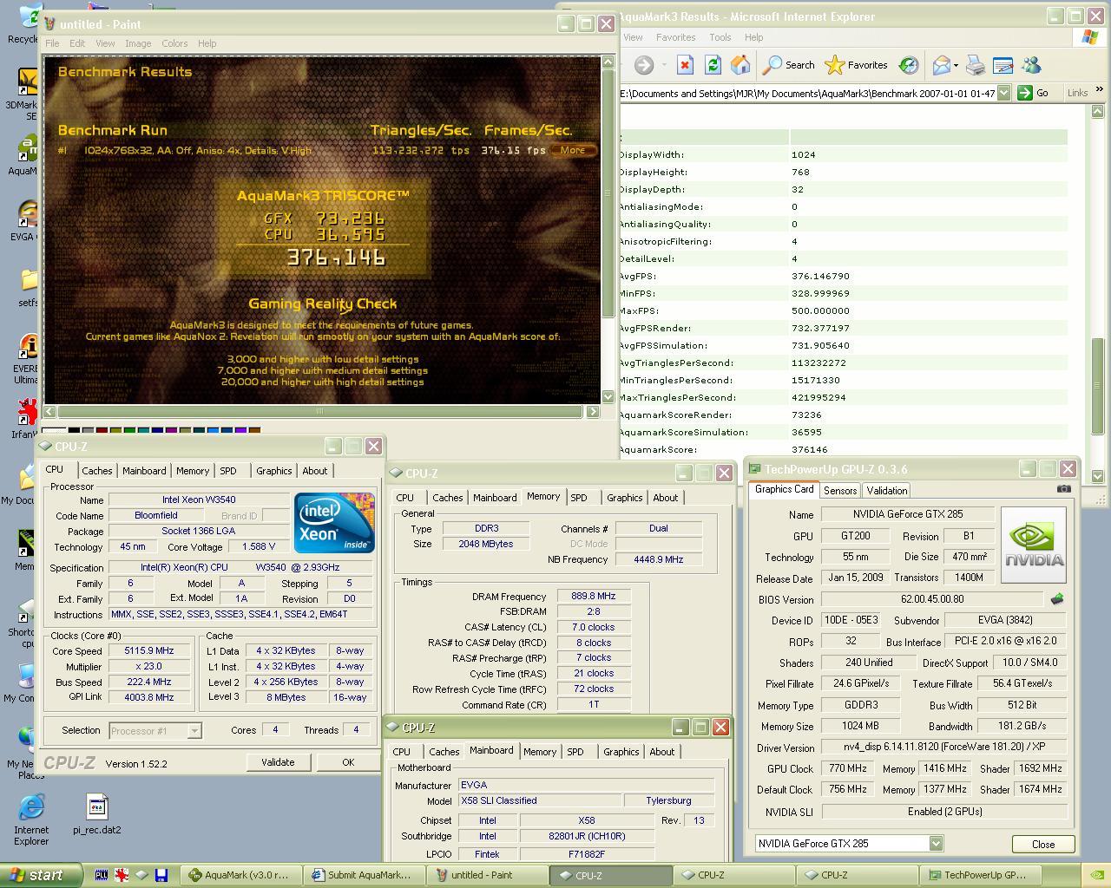Click motherboard model X58 SLI Classified
The width and height of the screenshot is (1111, 888).
coord(540,800)
